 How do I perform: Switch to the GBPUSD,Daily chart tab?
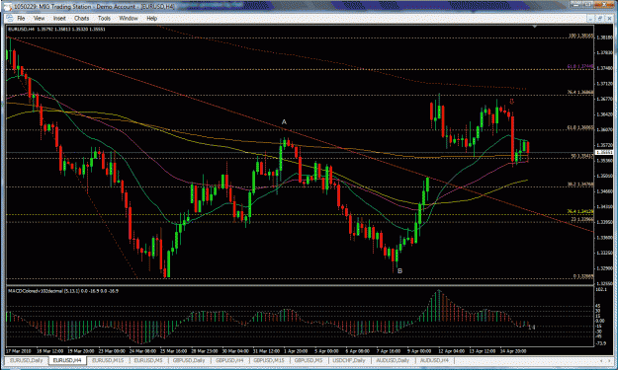tap(189, 360)
